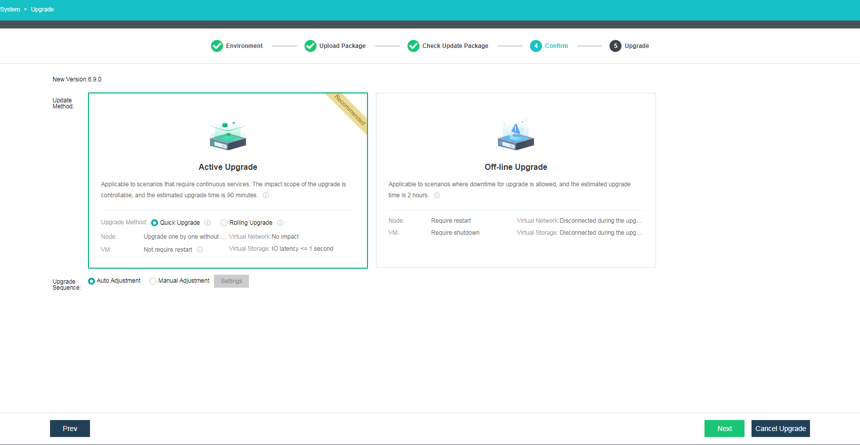This screenshot has width=860, height=445.
Task: Click the Environment step green checkmark
Action: pos(217,46)
